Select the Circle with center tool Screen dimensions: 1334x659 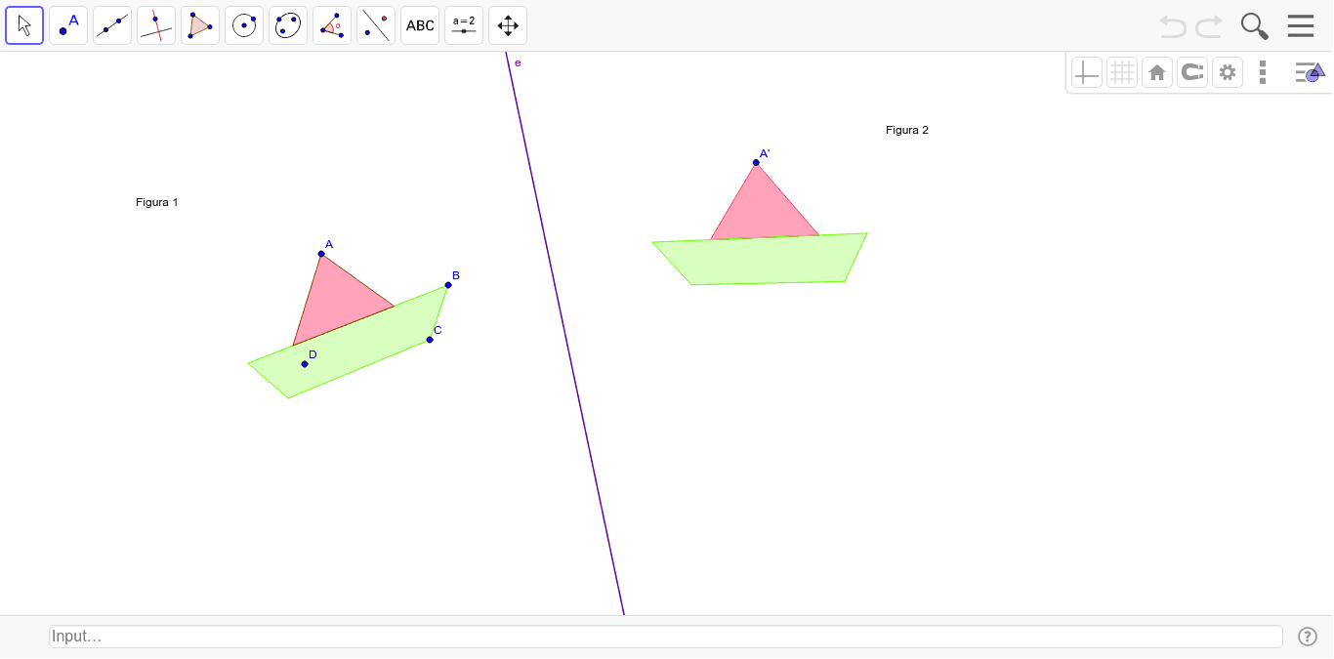[x=244, y=25]
